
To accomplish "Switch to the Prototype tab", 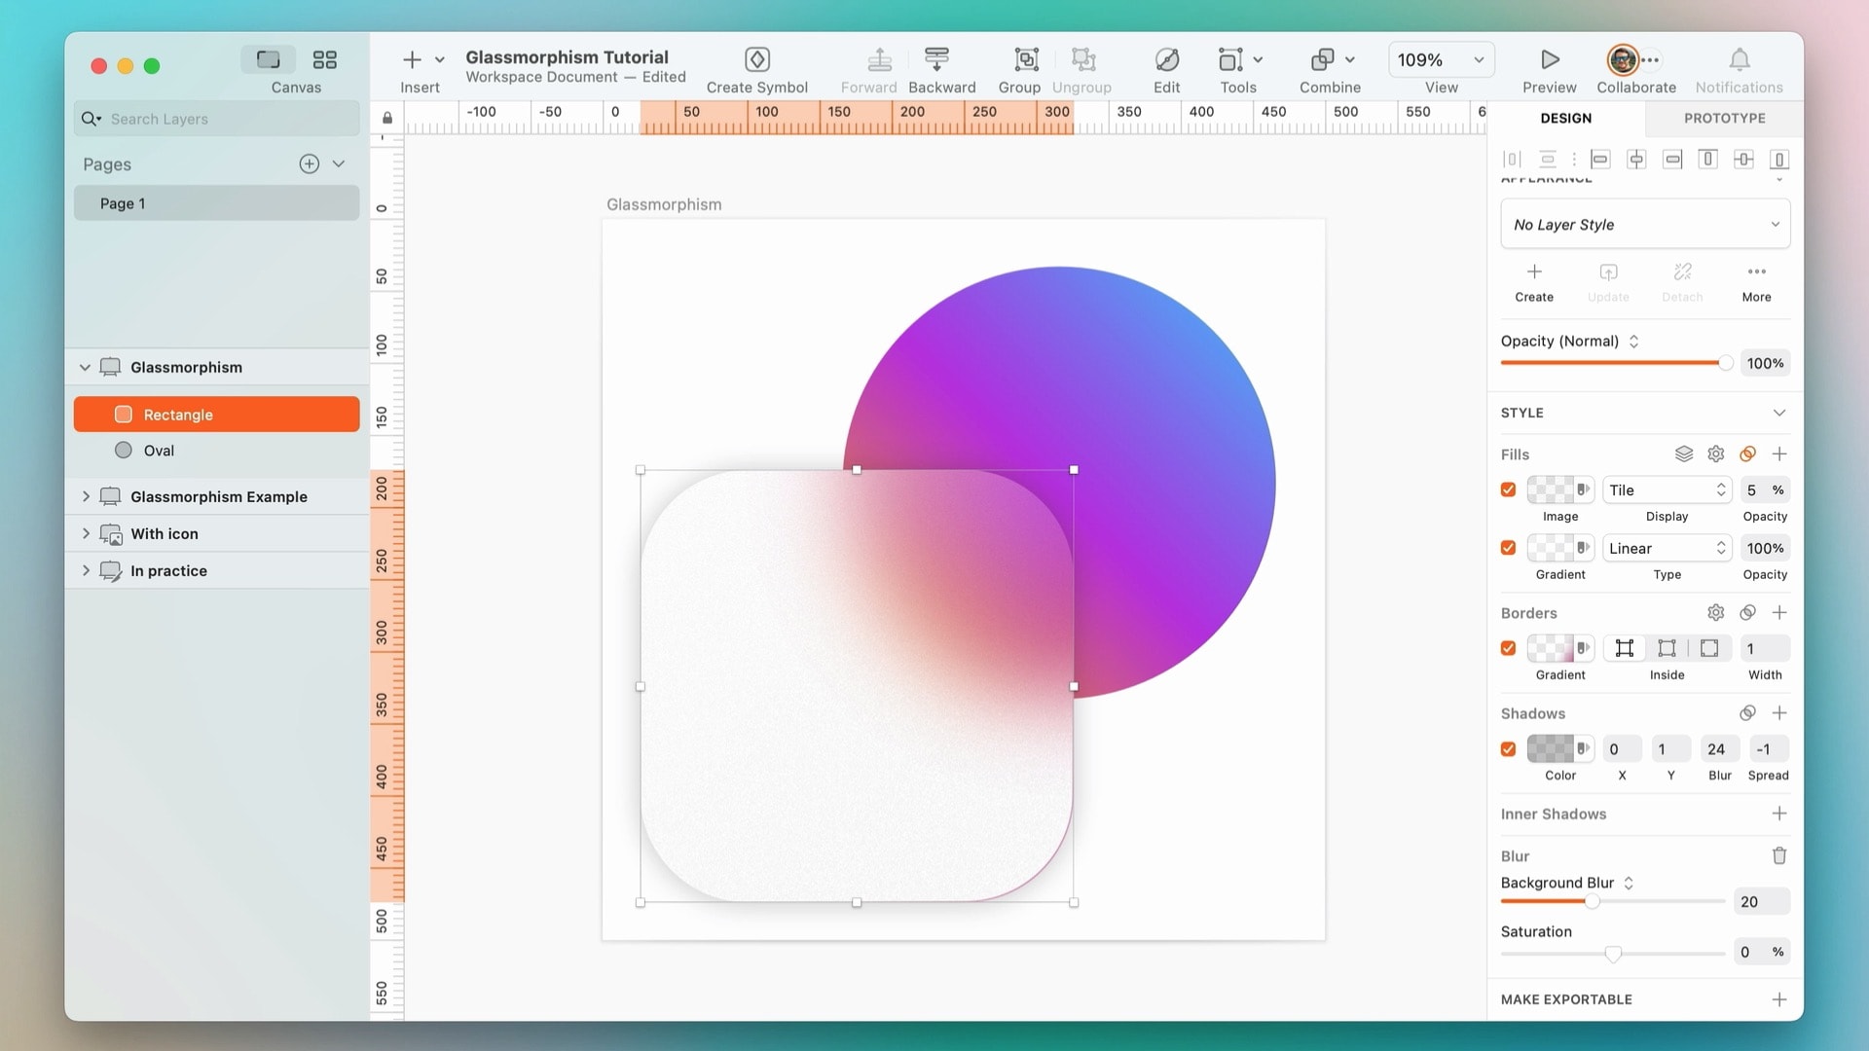I will point(1724,118).
